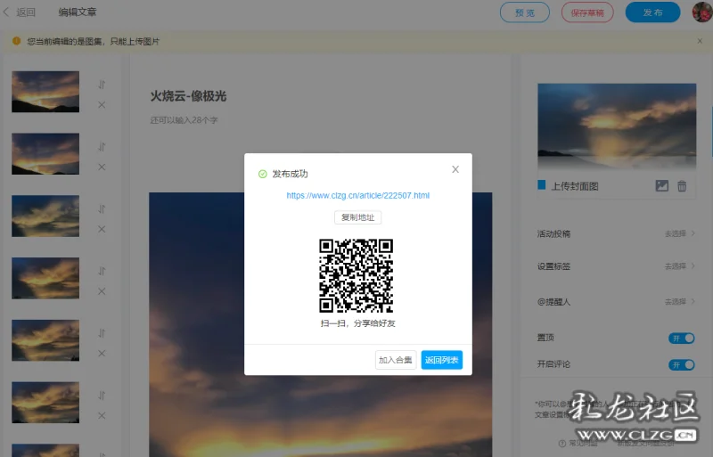Click the 发布 button
This screenshot has height=457, width=713.
click(652, 12)
